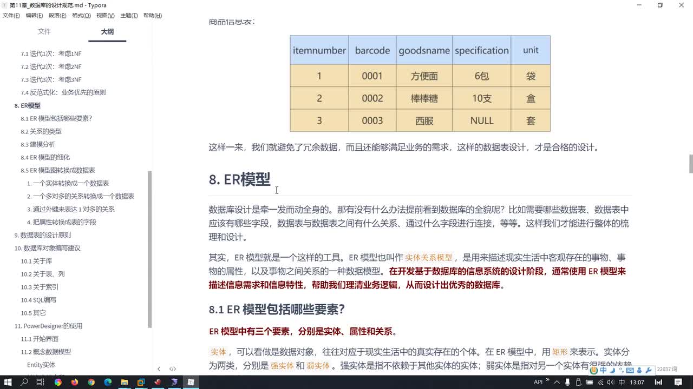Image resolution: width=693 pixels, height=389 pixels.
Task: Click highlighted term 实体关系模型
Action: [x=429, y=258]
